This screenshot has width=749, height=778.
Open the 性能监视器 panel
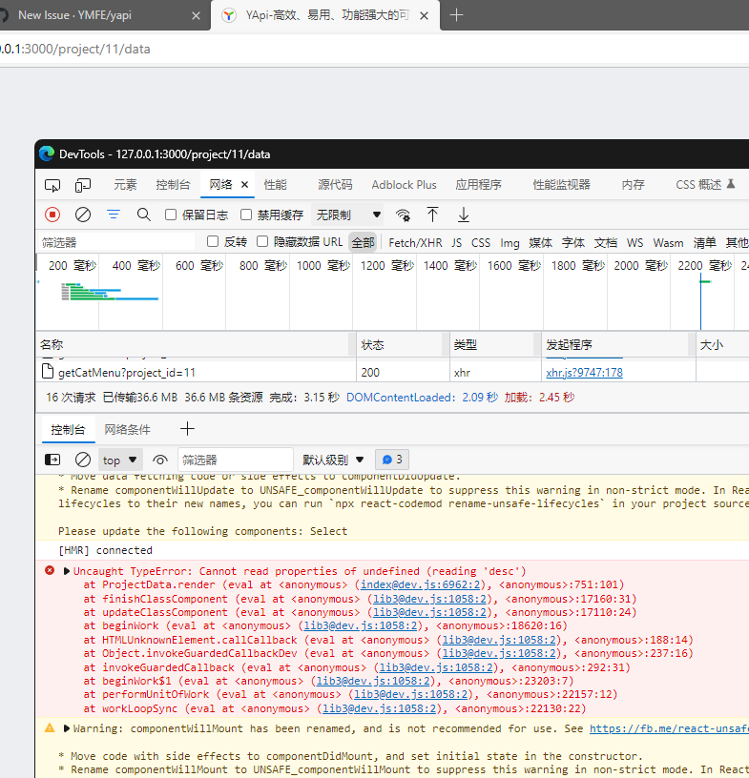point(561,185)
